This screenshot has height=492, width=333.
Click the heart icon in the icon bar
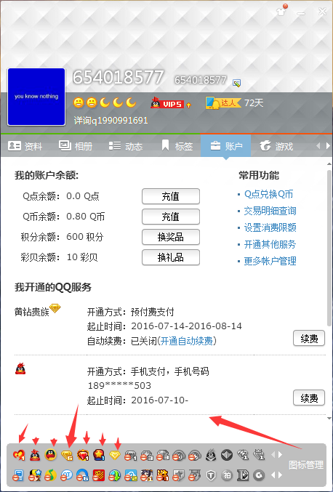[x=19, y=455]
